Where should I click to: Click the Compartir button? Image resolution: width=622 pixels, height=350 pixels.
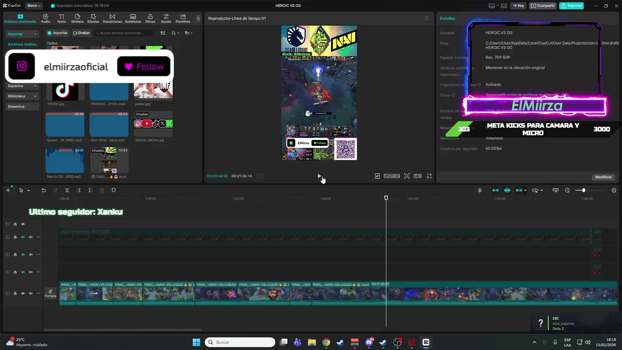click(x=543, y=6)
